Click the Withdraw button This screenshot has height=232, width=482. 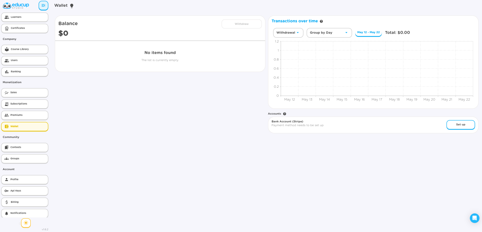(x=242, y=24)
